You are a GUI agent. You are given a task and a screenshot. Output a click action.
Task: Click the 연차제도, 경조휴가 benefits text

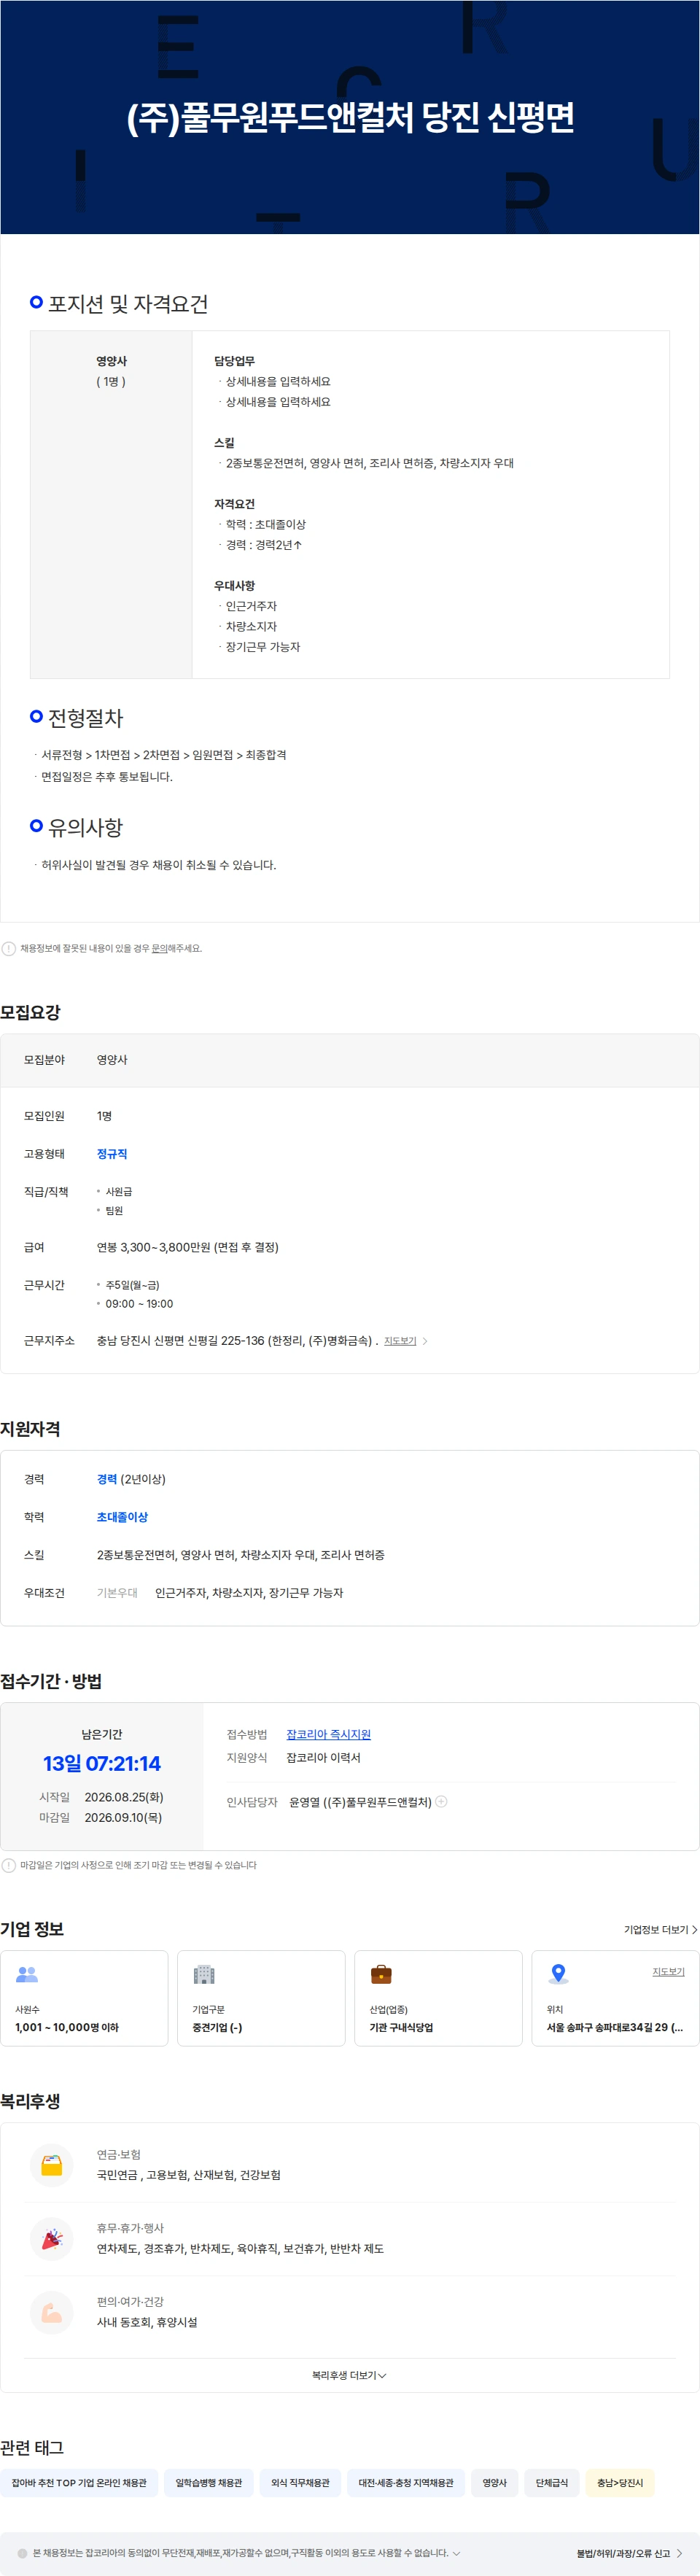pyautogui.click(x=240, y=2248)
